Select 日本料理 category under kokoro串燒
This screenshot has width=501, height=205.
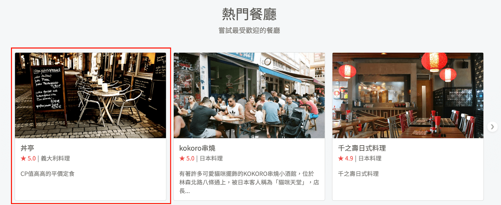tap(211, 158)
